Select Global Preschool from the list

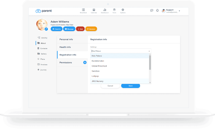click(x=120, y=66)
